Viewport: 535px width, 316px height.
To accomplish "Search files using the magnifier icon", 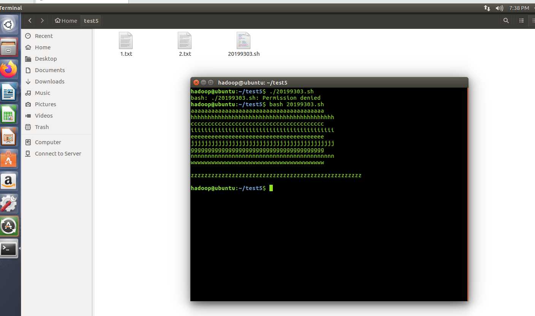I will pos(506,20).
